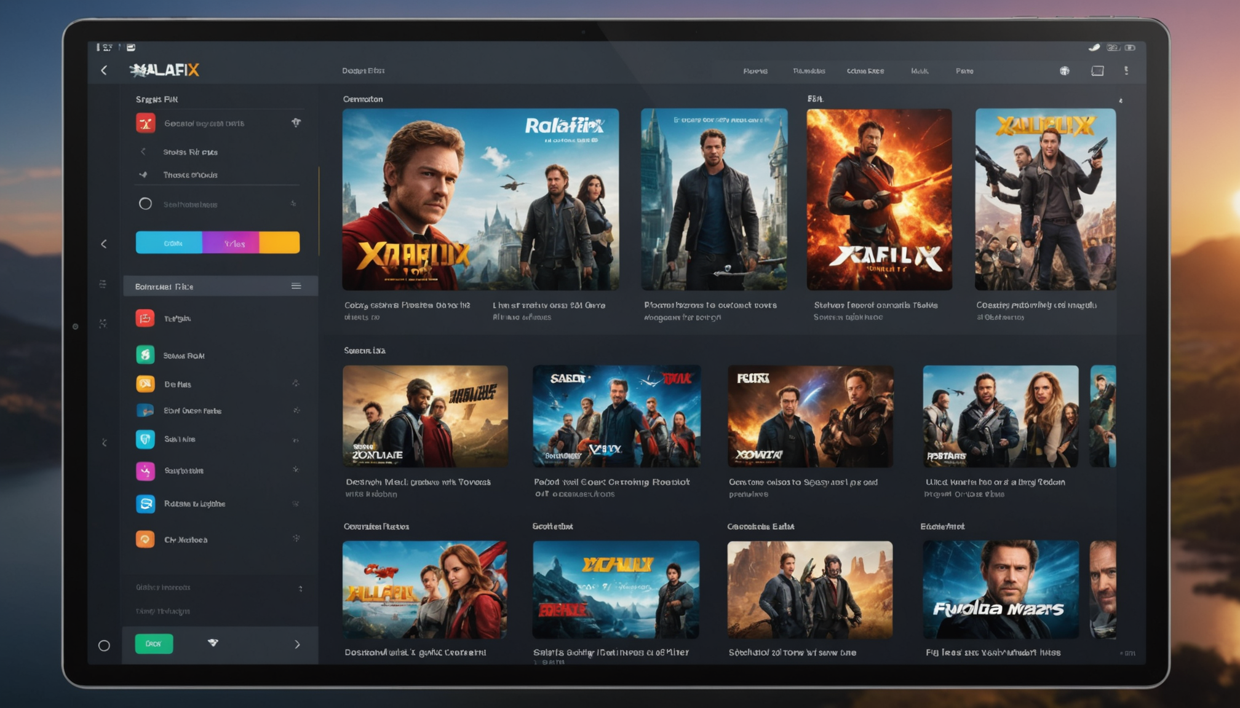
Task: Toggle the star on the blue landscape icon row
Action: click(x=296, y=410)
